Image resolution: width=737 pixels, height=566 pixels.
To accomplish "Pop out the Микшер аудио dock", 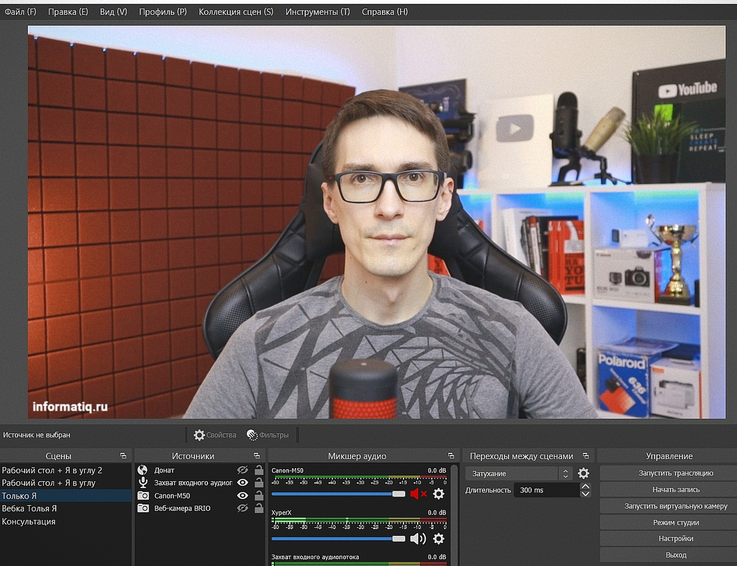I will 451,456.
